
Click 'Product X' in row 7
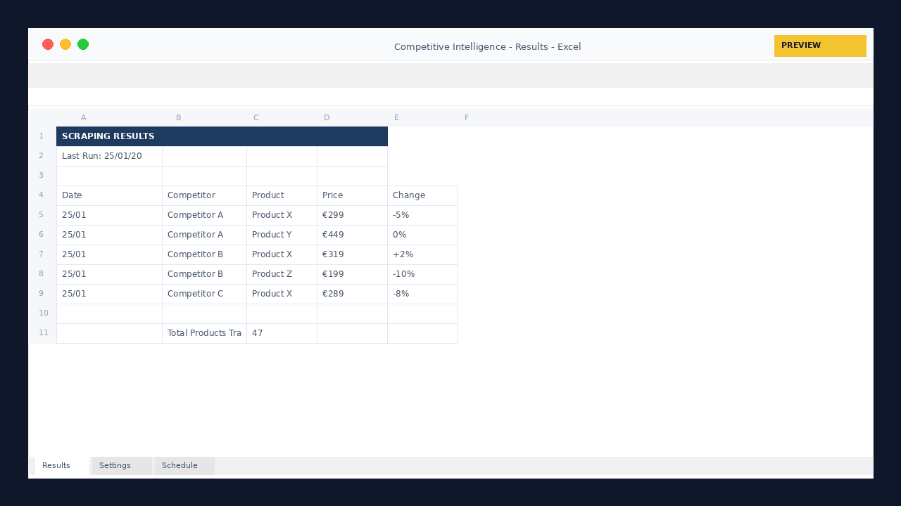(x=282, y=254)
